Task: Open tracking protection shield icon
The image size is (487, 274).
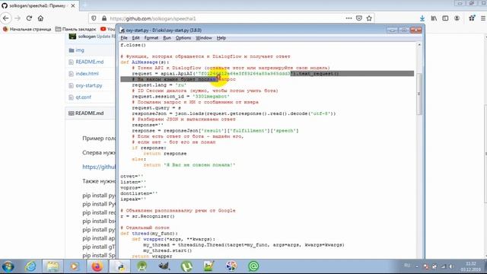Action: point(94,18)
